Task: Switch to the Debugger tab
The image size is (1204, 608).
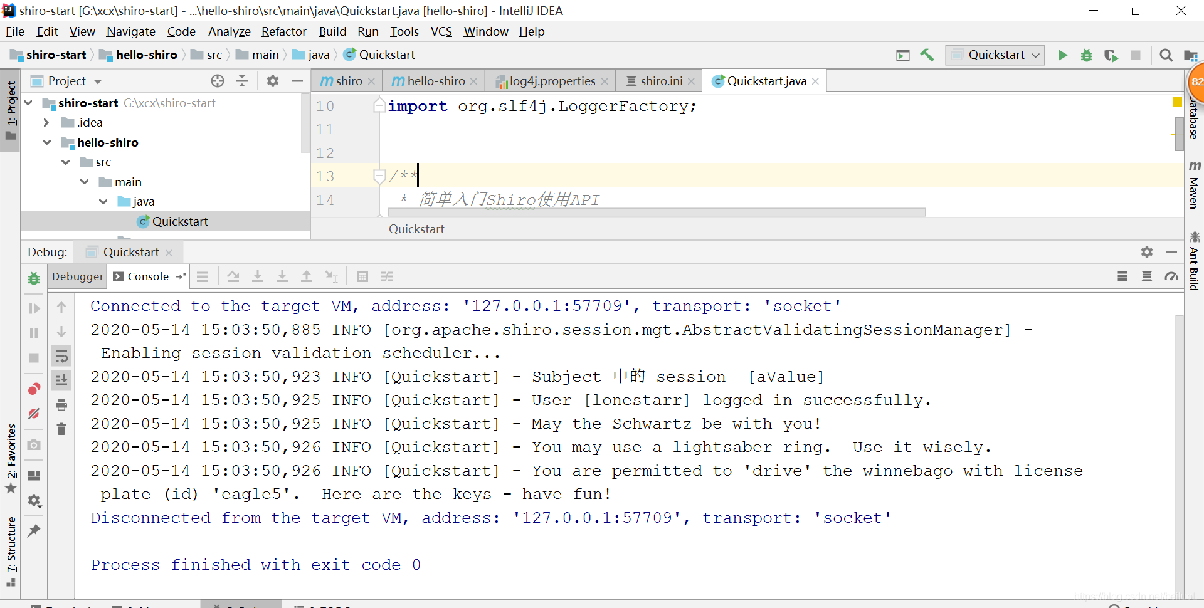Action: point(77,276)
